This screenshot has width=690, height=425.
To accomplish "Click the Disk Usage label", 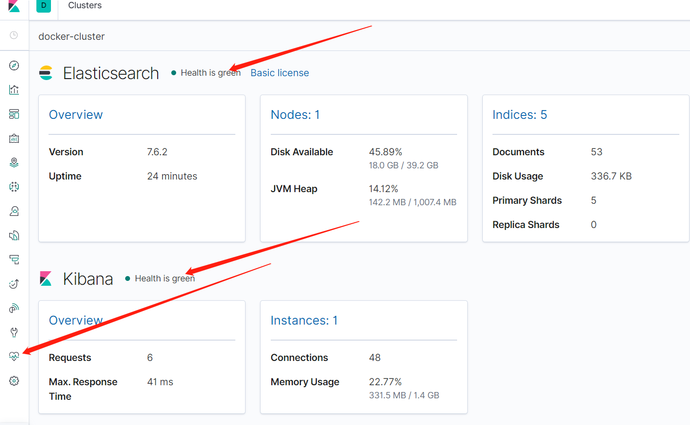I will click(x=518, y=176).
